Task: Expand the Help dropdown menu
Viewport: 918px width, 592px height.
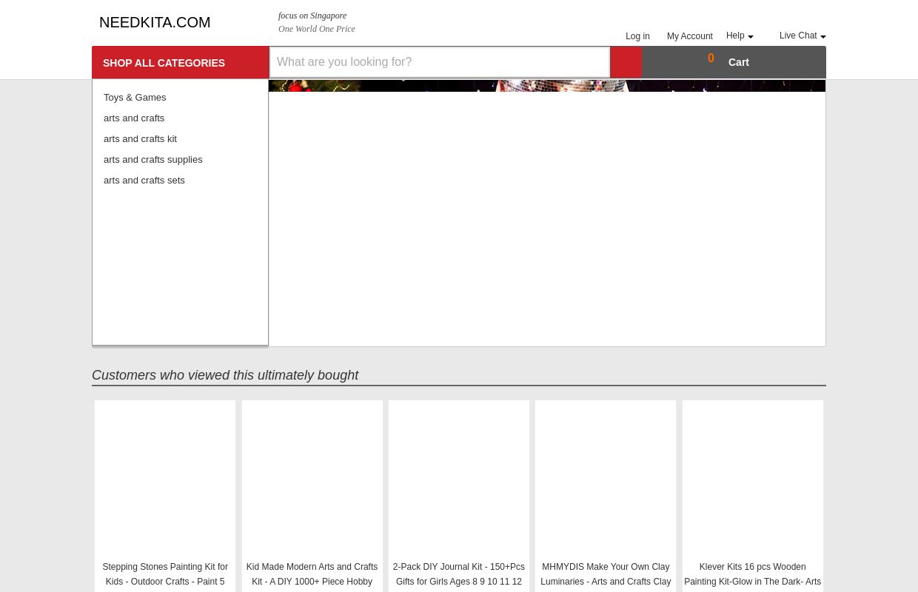Action: pyautogui.click(x=740, y=36)
